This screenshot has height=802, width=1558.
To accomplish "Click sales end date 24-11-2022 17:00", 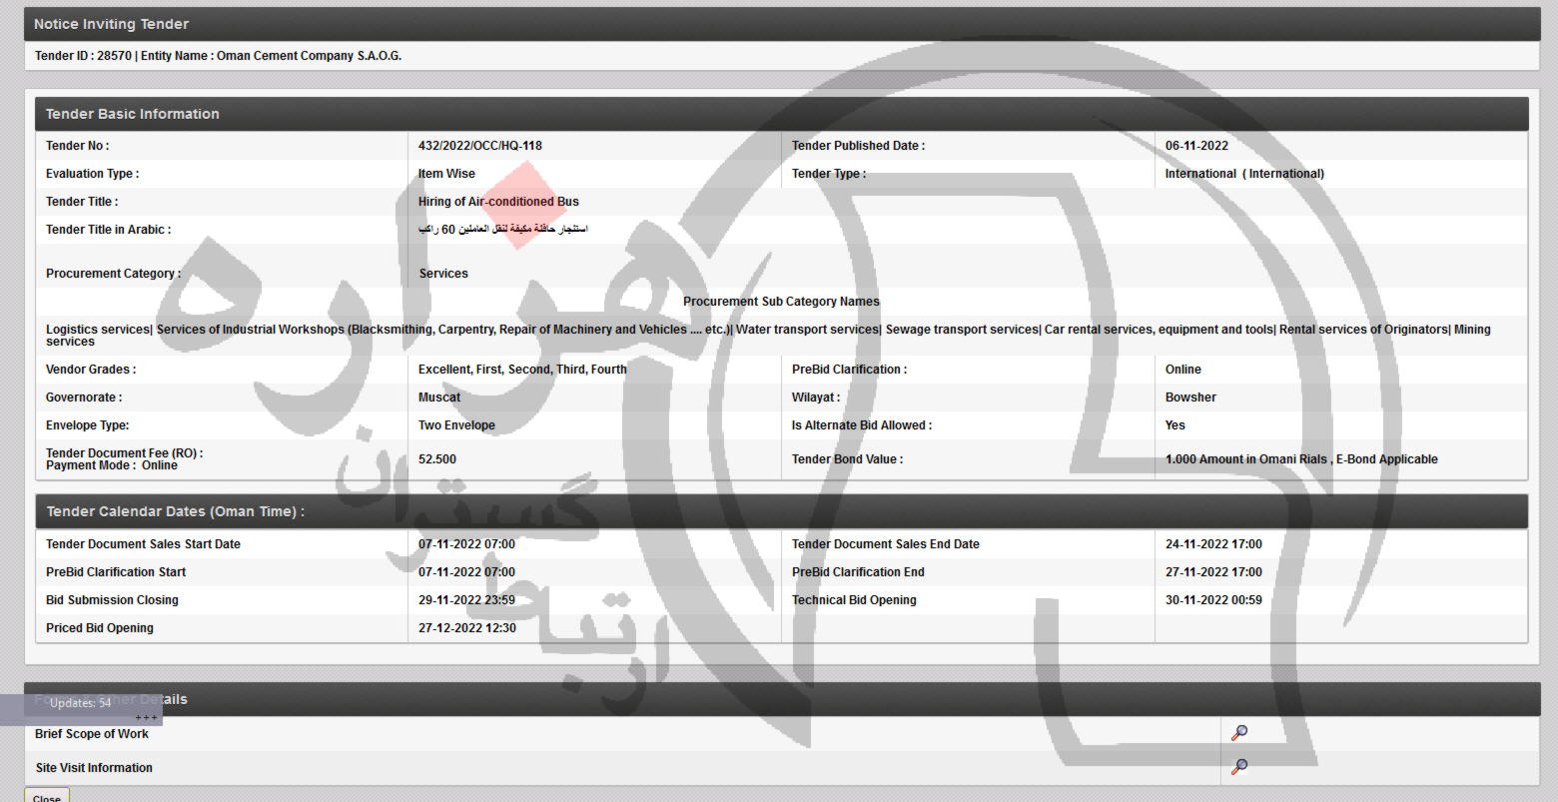I will 1213,544.
